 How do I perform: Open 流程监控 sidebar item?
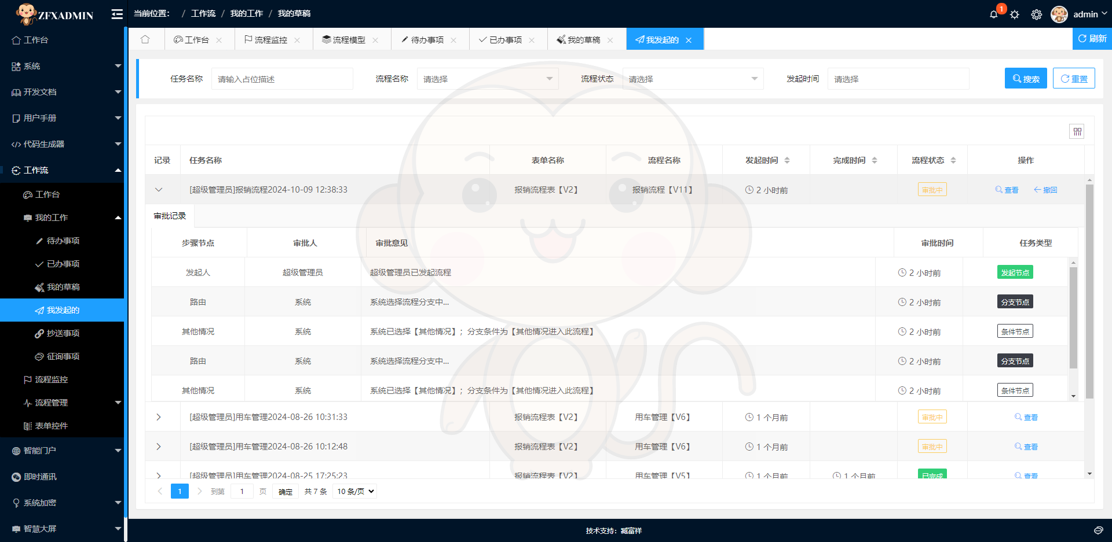pos(62,379)
